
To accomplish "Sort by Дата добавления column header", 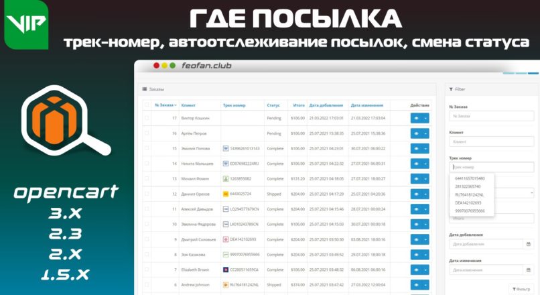I will point(326,105).
